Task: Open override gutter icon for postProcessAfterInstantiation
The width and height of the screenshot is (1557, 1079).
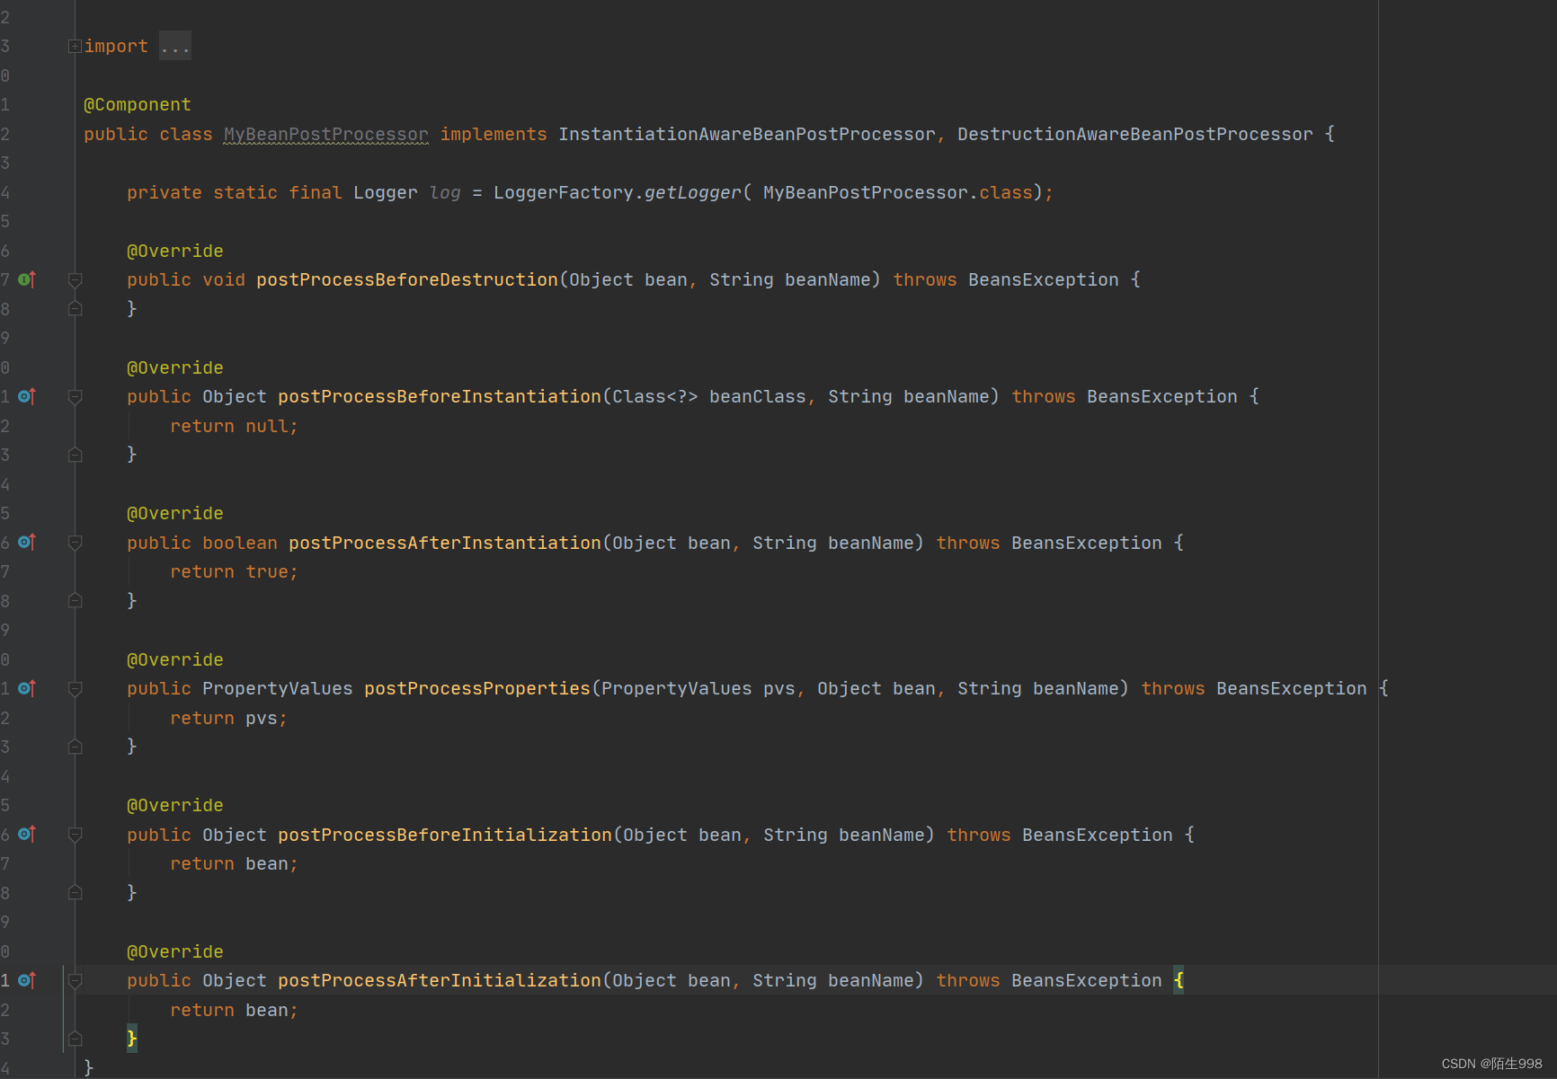Action: (x=27, y=543)
